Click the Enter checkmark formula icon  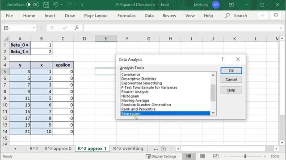click(x=64, y=28)
